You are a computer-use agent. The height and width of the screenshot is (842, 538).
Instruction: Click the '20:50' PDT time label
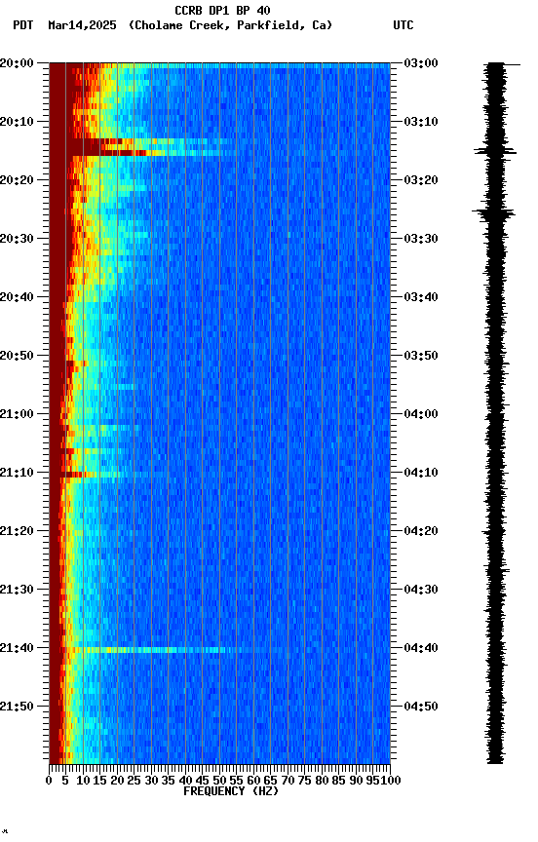point(17,356)
